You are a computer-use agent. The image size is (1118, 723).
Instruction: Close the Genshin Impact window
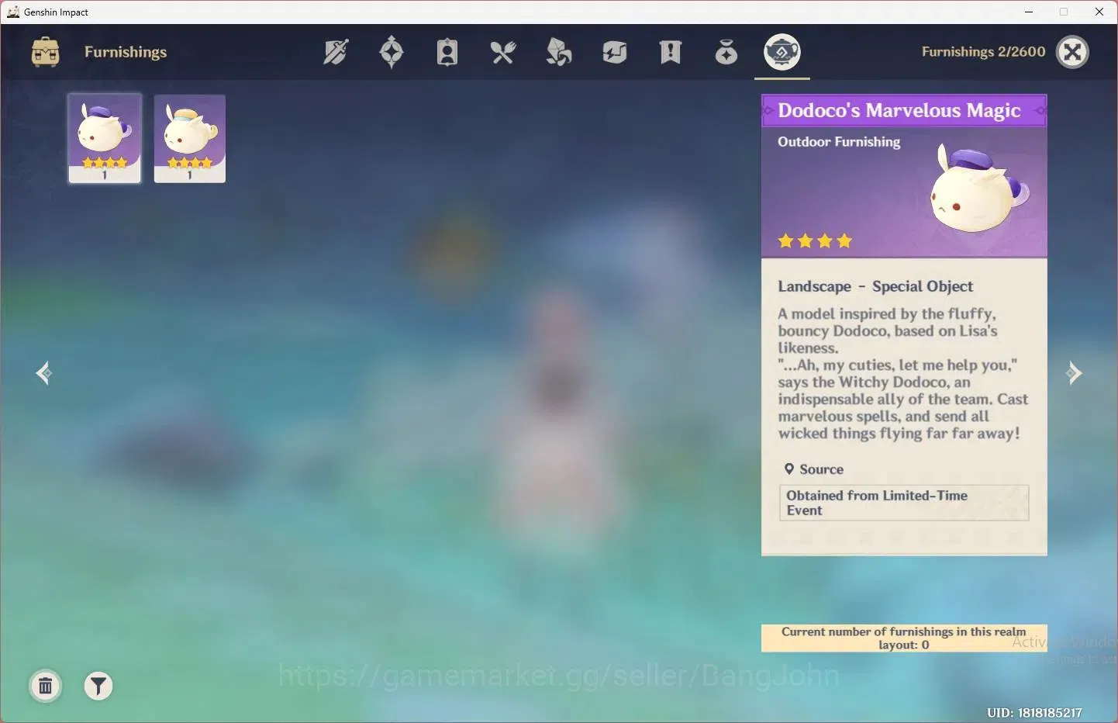tap(1099, 12)
